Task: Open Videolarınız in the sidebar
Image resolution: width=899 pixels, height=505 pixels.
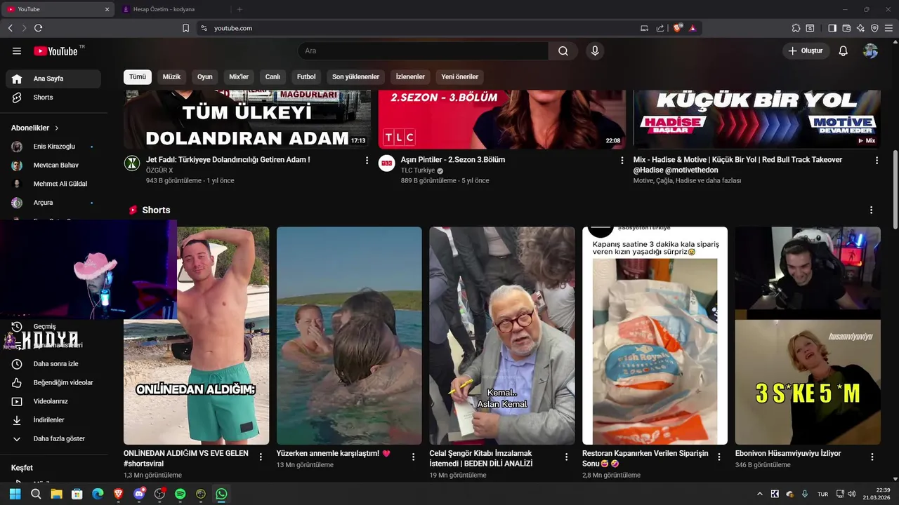Action: point(53,401)
